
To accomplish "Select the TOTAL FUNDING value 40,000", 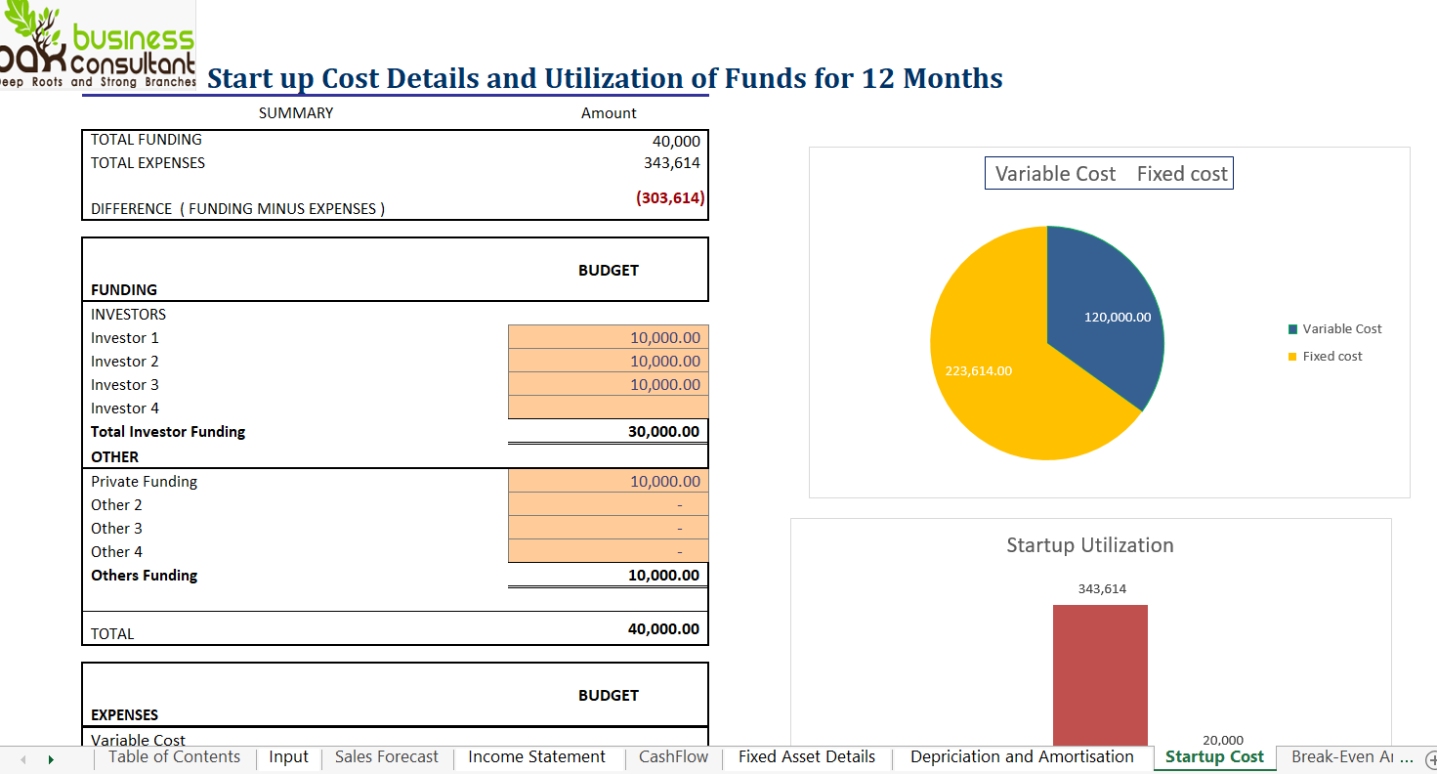I will click(676, 141).
